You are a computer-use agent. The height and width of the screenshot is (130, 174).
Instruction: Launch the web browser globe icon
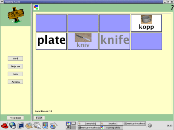[13, 125]
